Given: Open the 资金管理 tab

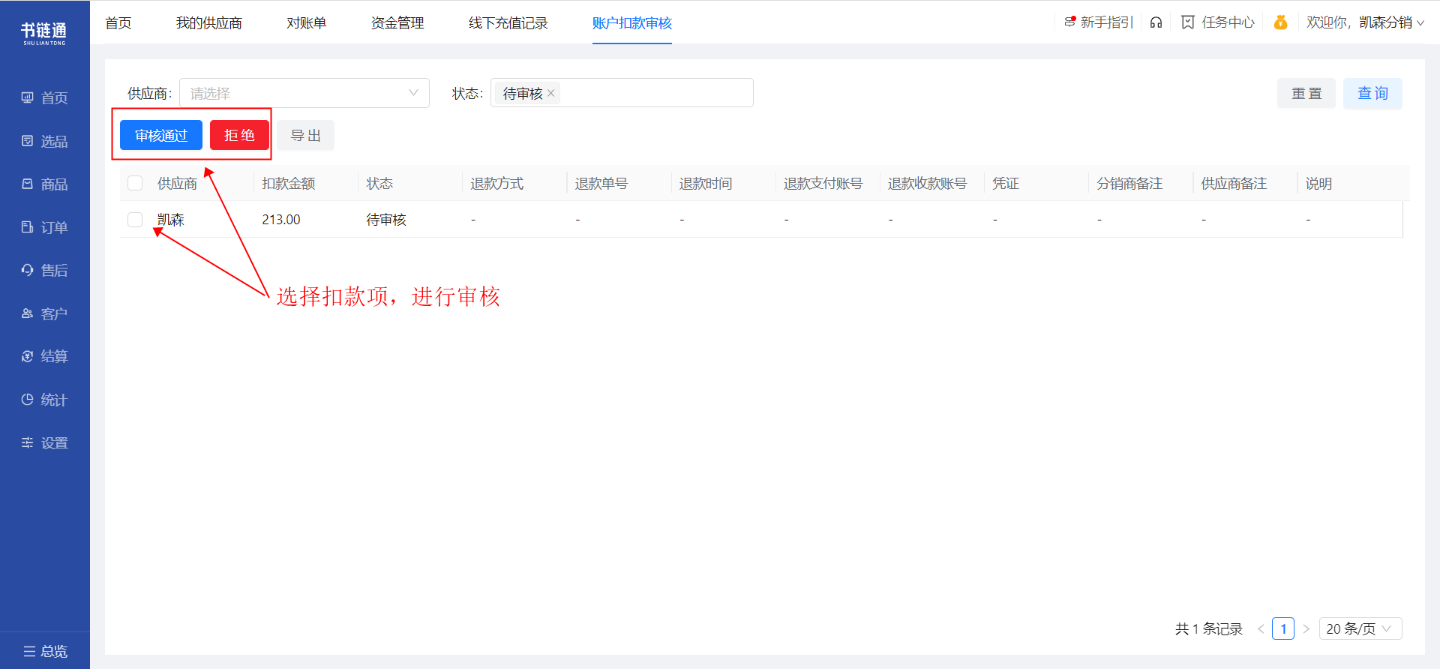Looking at the screenshot, I should [x=397, y=23].
